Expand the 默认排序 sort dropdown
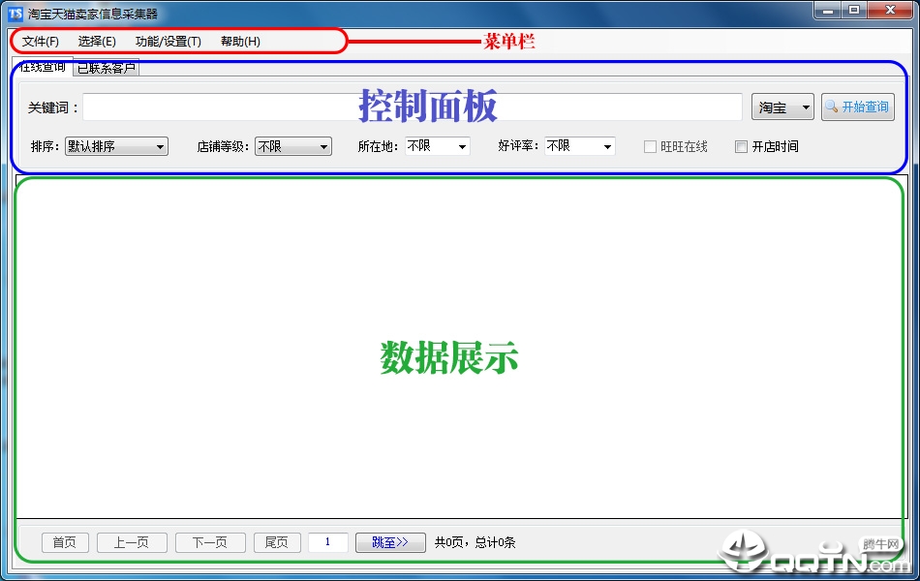 pos(117,146)
